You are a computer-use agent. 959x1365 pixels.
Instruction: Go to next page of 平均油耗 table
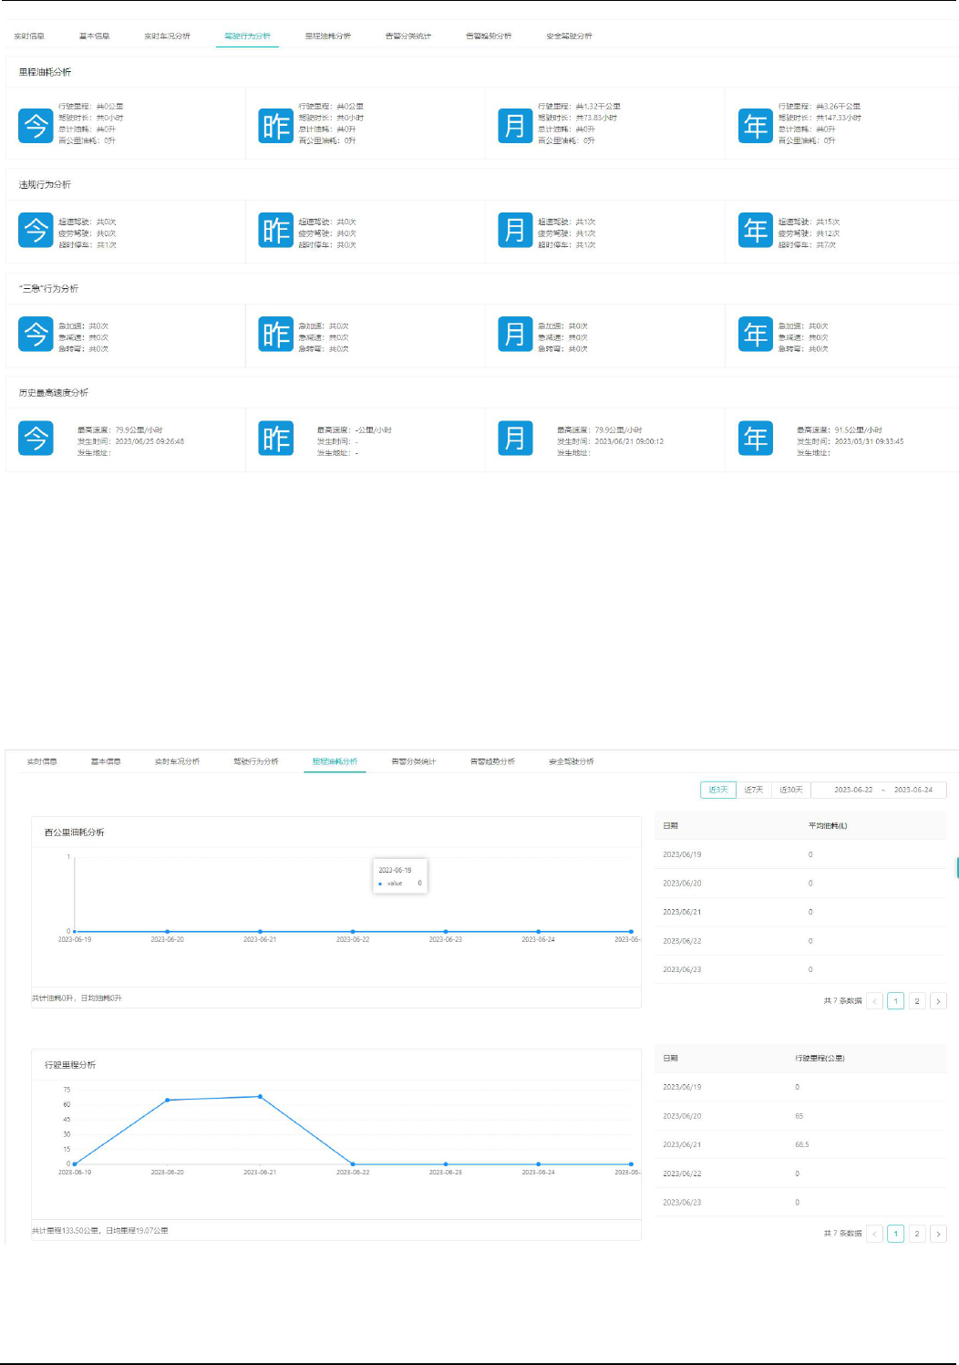(938, 1001)
